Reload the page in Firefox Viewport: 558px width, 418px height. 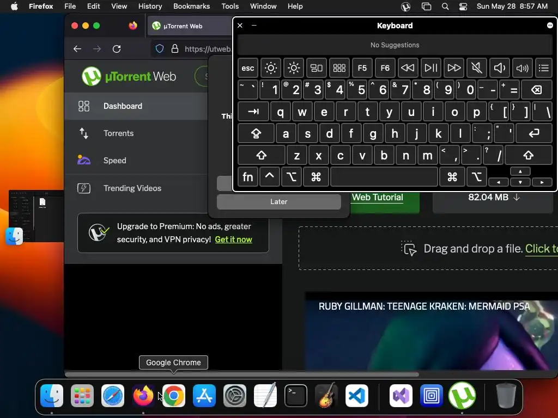pyautogui.click(x=117, y=48)
